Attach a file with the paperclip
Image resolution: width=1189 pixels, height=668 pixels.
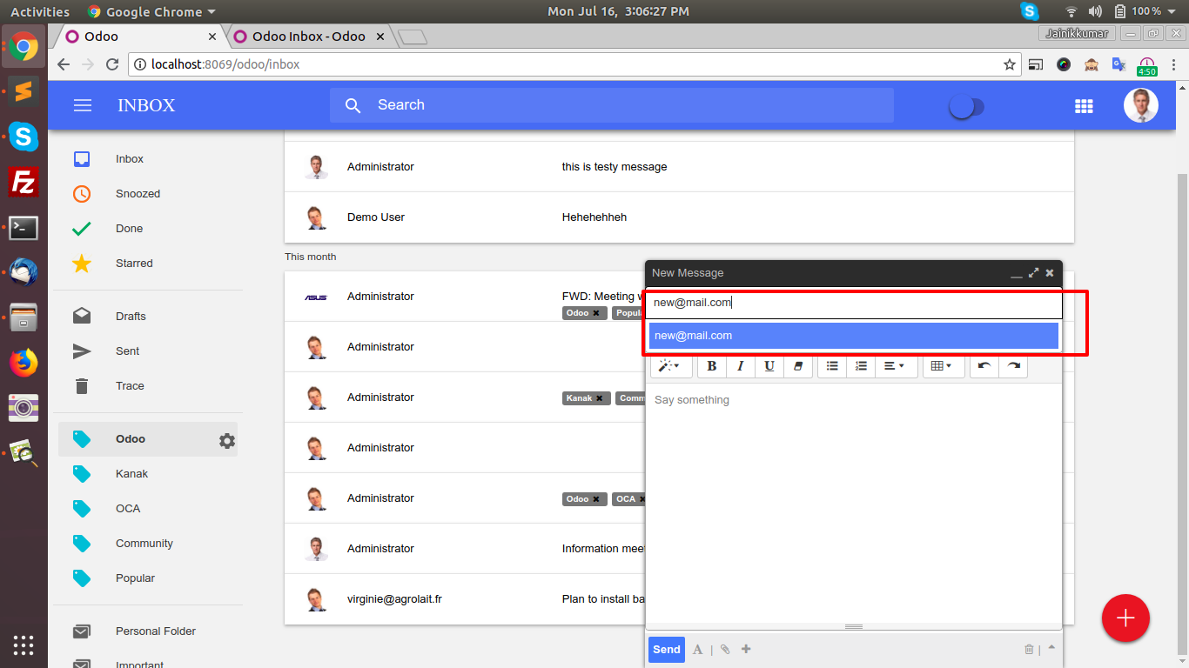724,650
